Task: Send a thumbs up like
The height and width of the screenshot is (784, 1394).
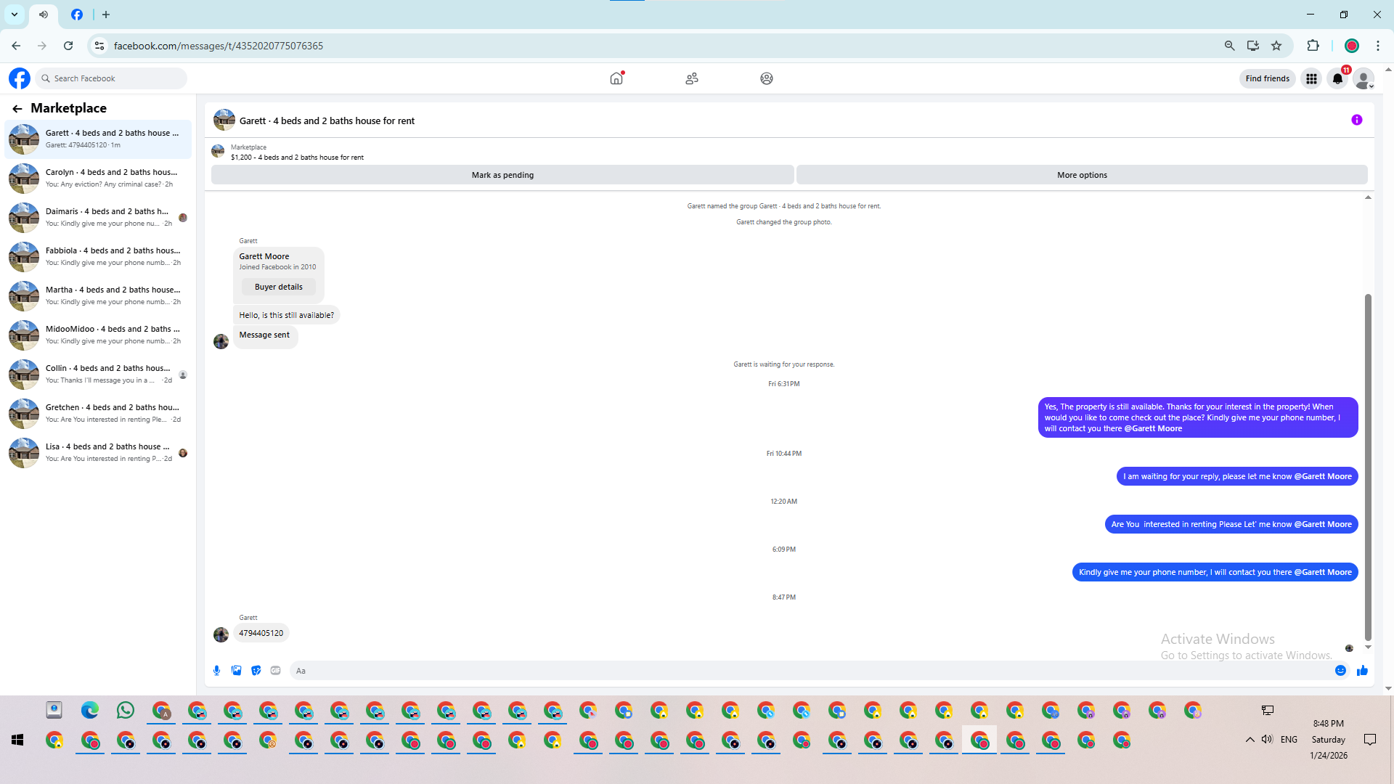Action: pyautogui.click(x=1362, y=671)
